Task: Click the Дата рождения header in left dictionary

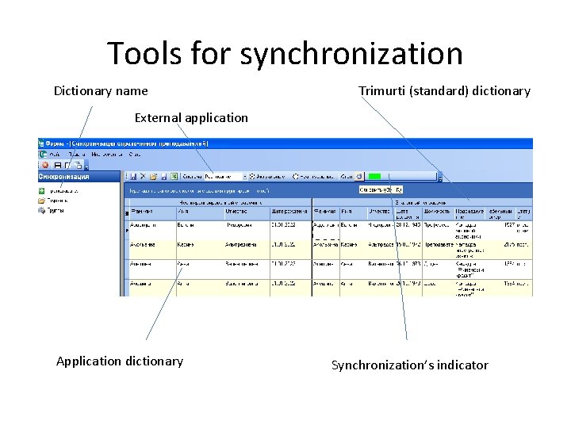Action: click(x=290, y=213)
